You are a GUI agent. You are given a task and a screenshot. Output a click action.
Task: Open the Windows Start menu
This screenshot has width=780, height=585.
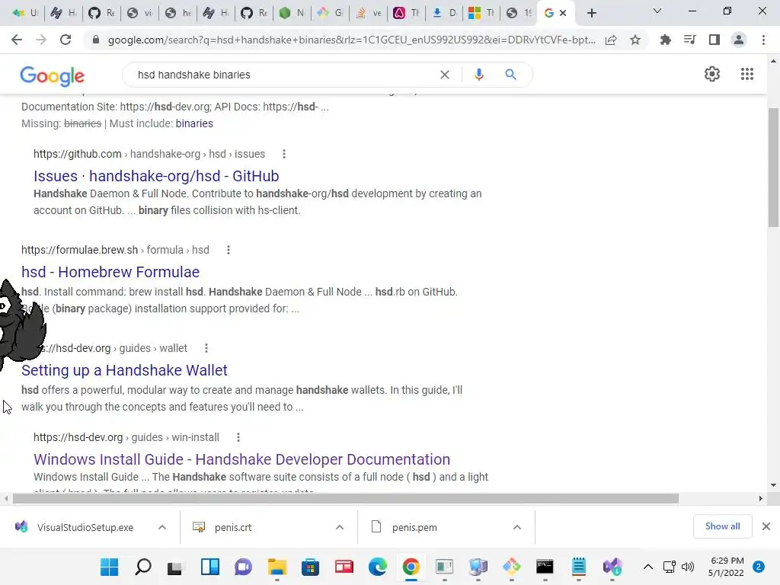coord(109,567)
